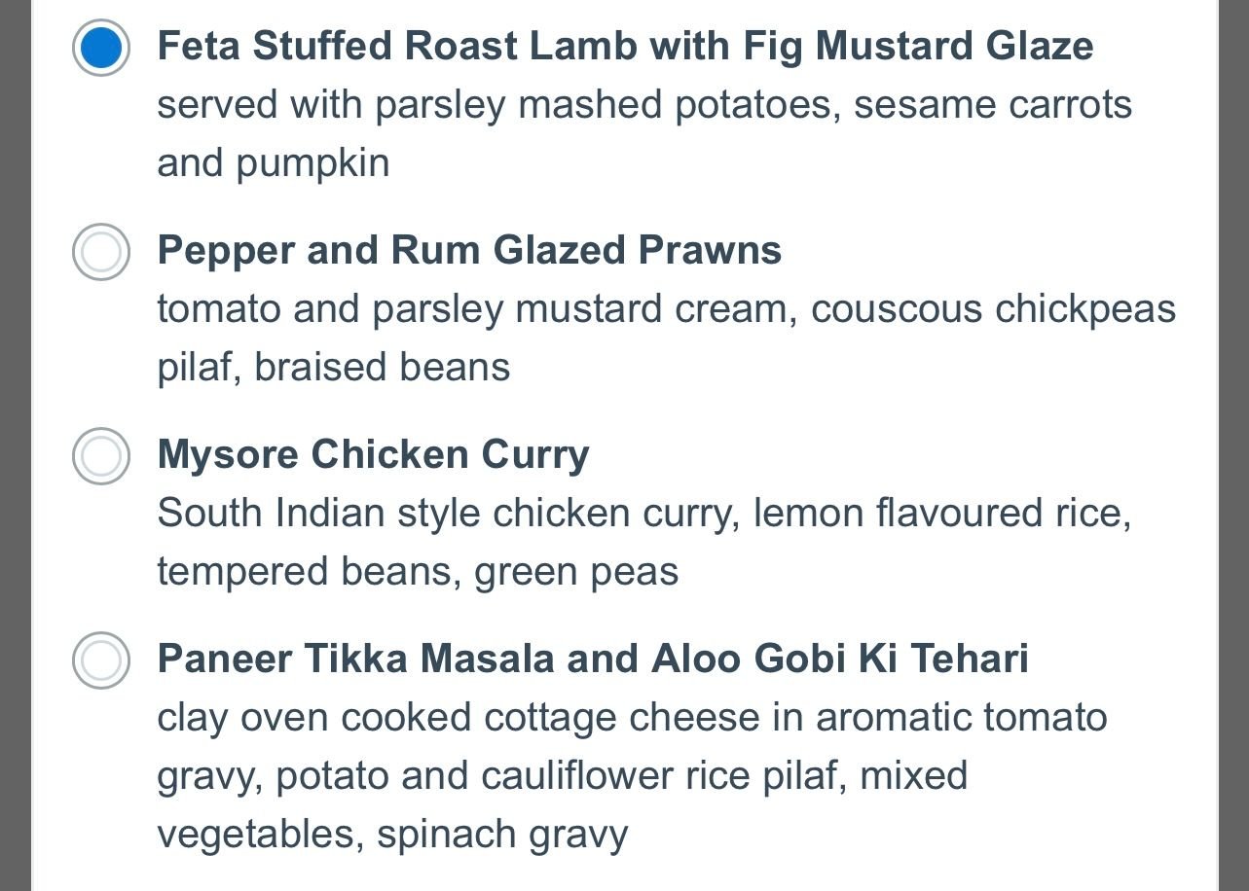1249x891 pixels.
Task: Tap 'tomato and parsley mustard cream' description line
Action: pos(666,308)
